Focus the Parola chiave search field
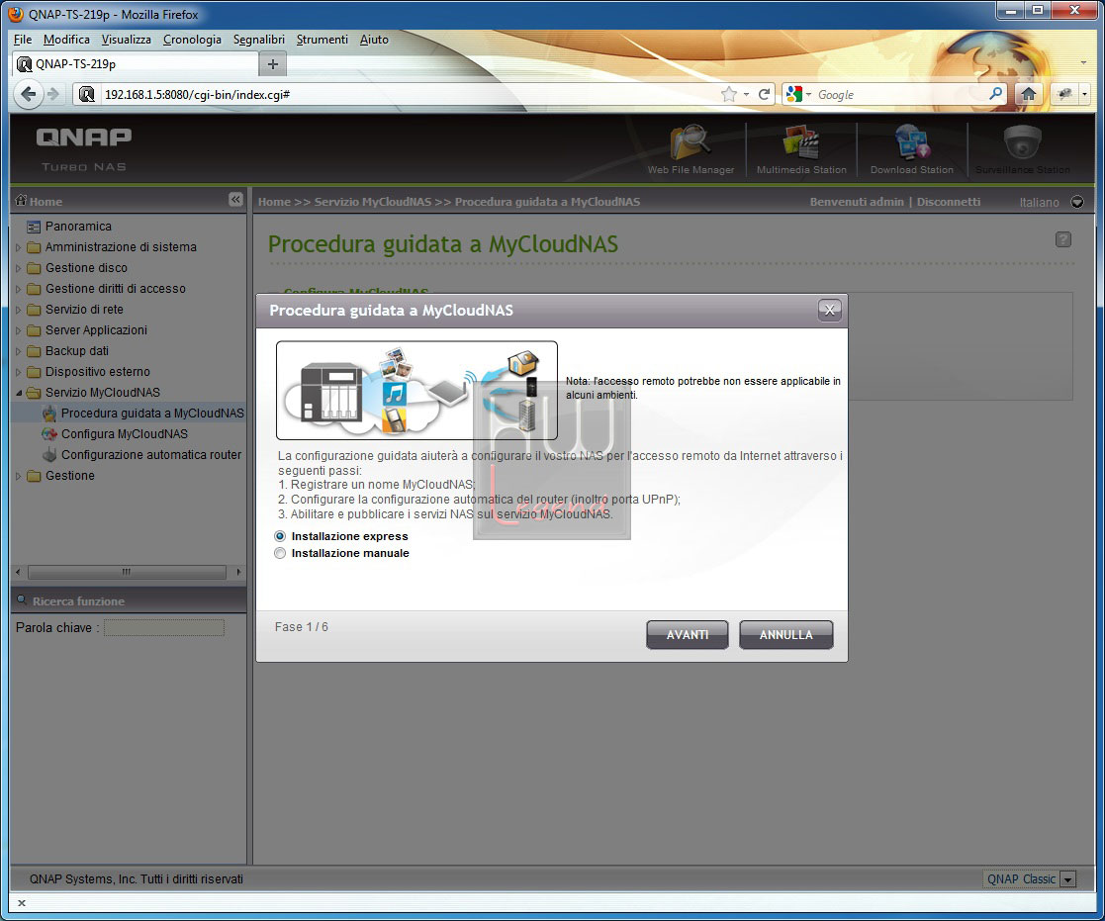The image size is (1105, 921). click(x=164, y=628)
